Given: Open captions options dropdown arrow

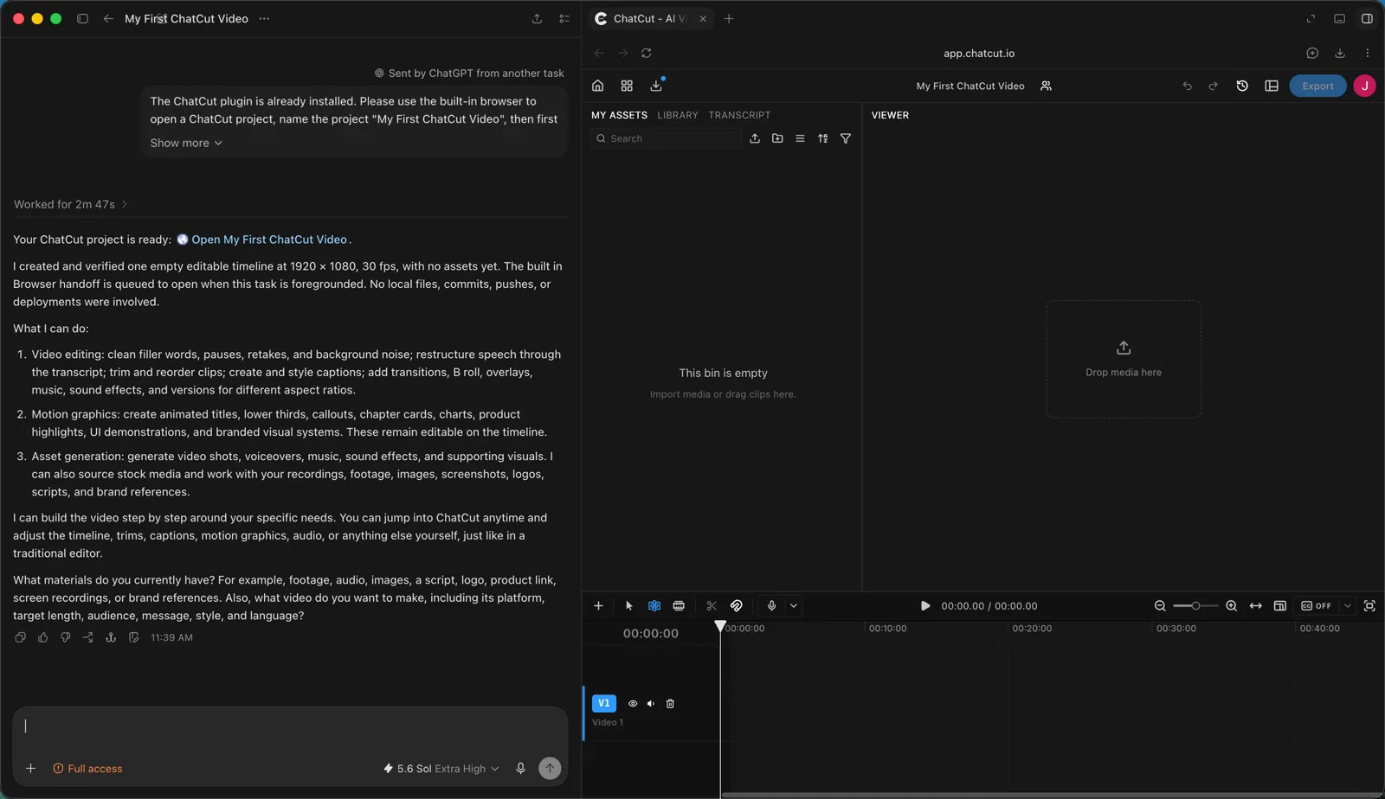Looking at the screenshot, I should point(1347,606).
